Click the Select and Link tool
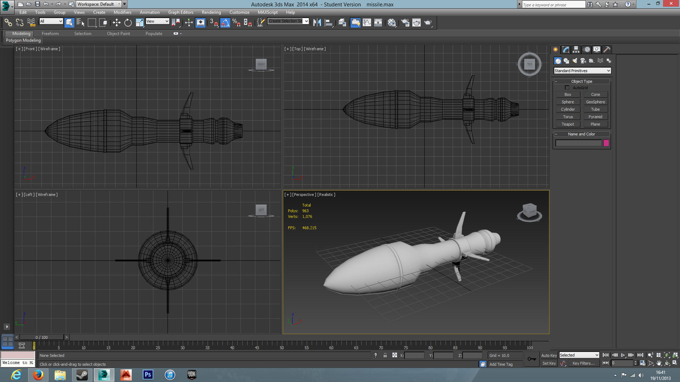 click(8, 23)
